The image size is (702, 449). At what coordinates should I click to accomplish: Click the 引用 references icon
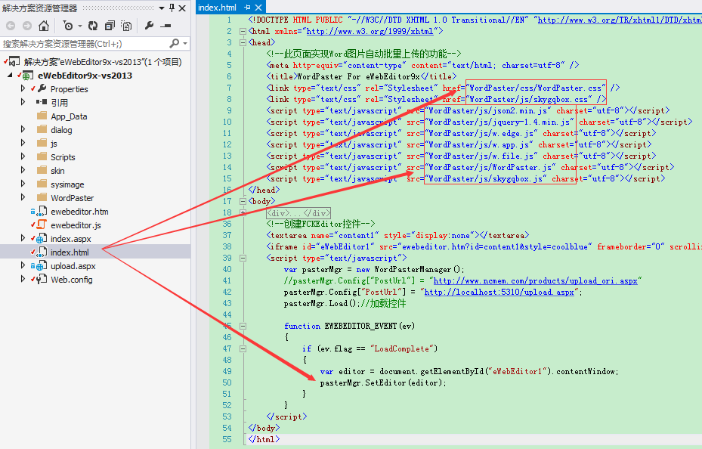[42, 102]
